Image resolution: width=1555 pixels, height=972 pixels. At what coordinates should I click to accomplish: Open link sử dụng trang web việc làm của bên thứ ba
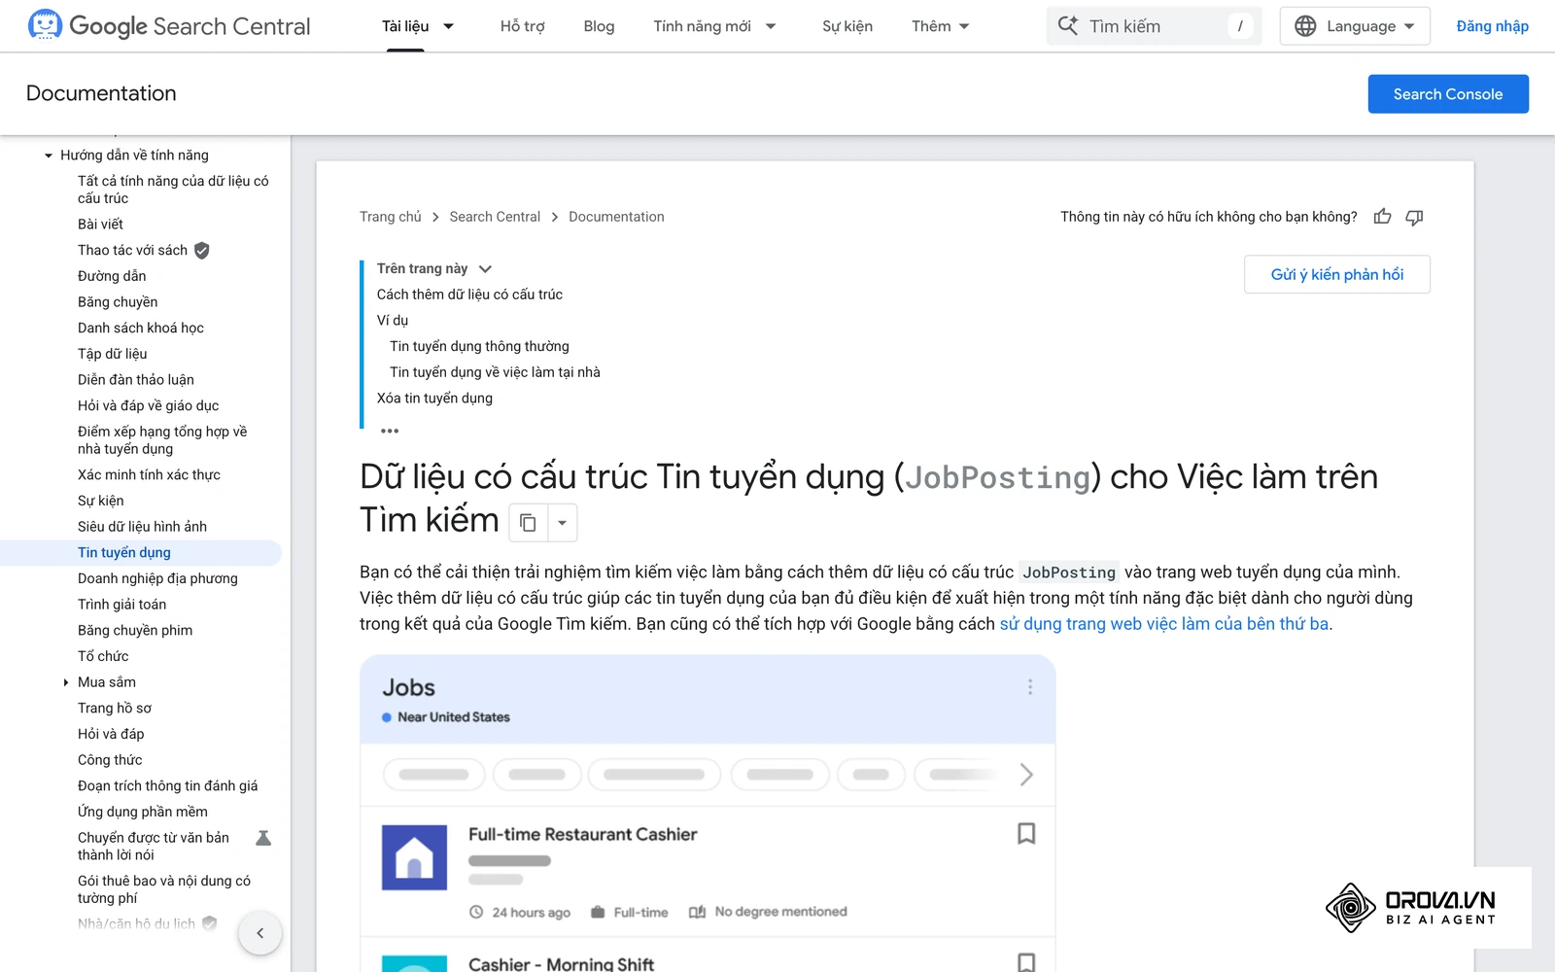click(1164, 624)
